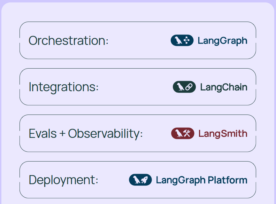The width and height of the screenshot is (276, 204).
Task: Click the parrot in the LangChain badge
Action: (x=181, y=87)
